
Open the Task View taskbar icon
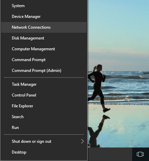coord(140,154)
